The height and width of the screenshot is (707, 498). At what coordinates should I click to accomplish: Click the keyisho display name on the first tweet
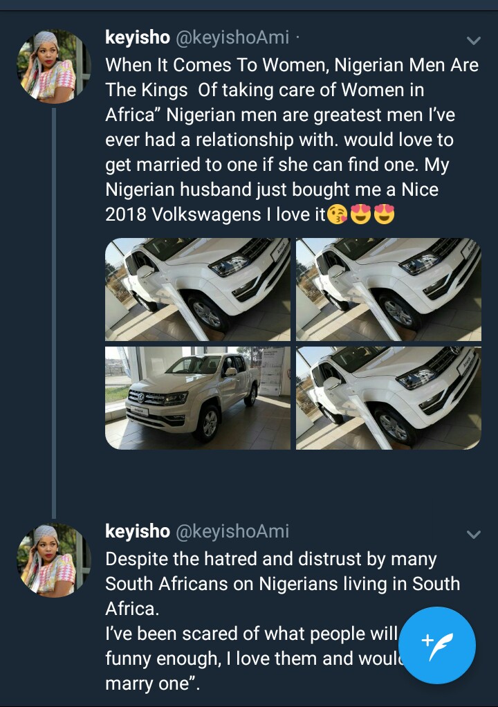(137, 38)
